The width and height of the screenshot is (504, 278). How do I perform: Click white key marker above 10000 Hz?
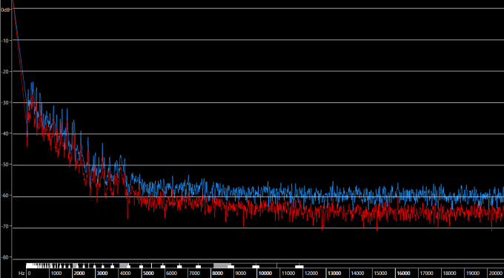pos(256,266)
